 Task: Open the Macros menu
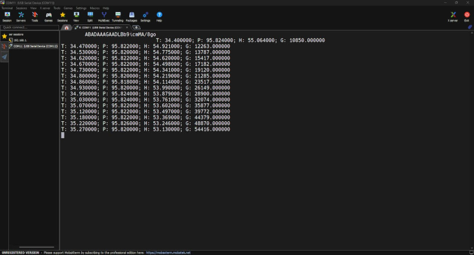94,8
